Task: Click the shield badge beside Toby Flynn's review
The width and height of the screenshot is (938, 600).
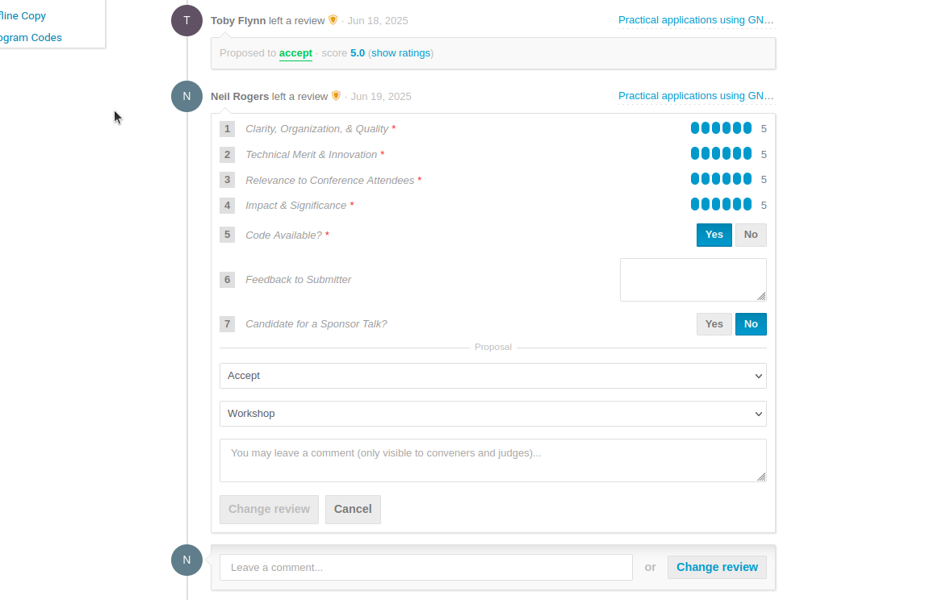Action: click(x=333, y=20)
